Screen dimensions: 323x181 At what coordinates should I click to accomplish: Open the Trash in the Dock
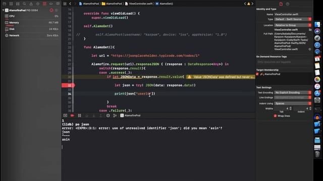pyautogui.click(x=317, y=154)
